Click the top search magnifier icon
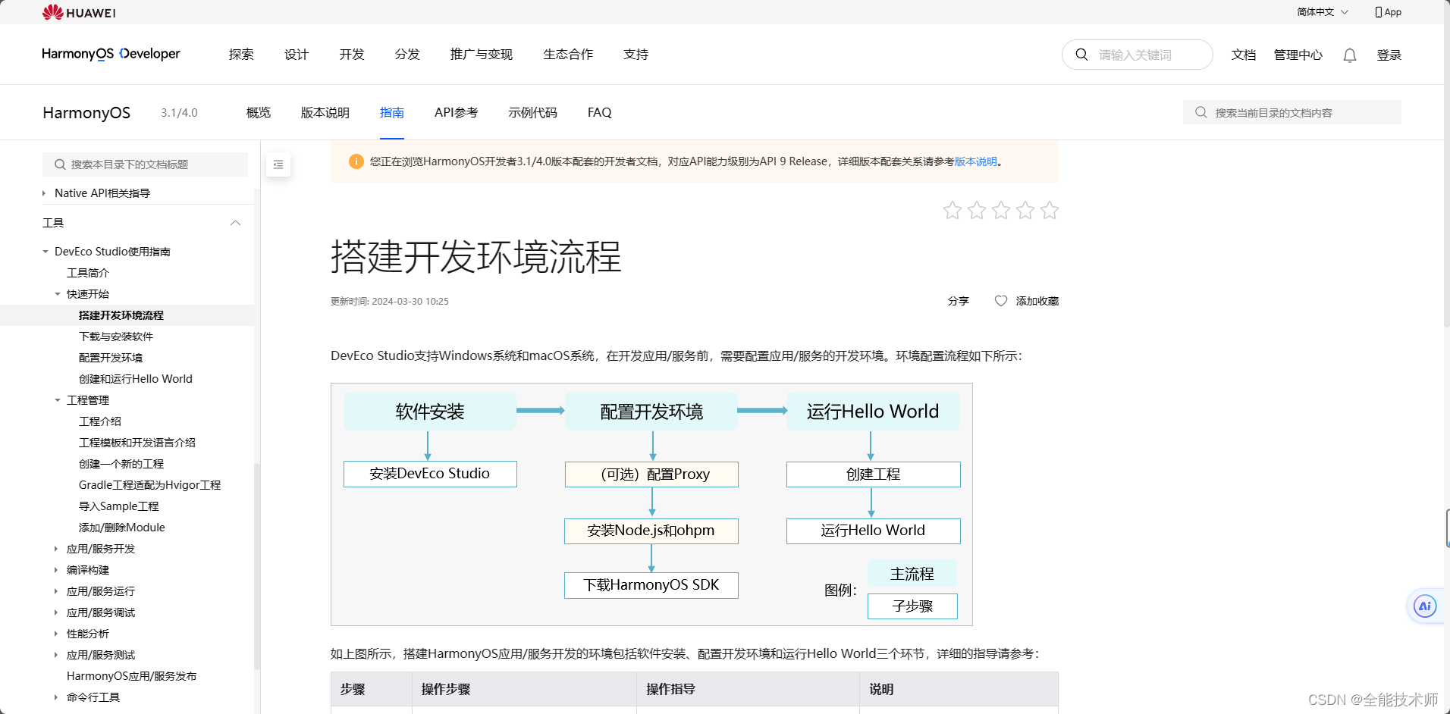Screen dimensions: 1450x714 pos(1082,55)
